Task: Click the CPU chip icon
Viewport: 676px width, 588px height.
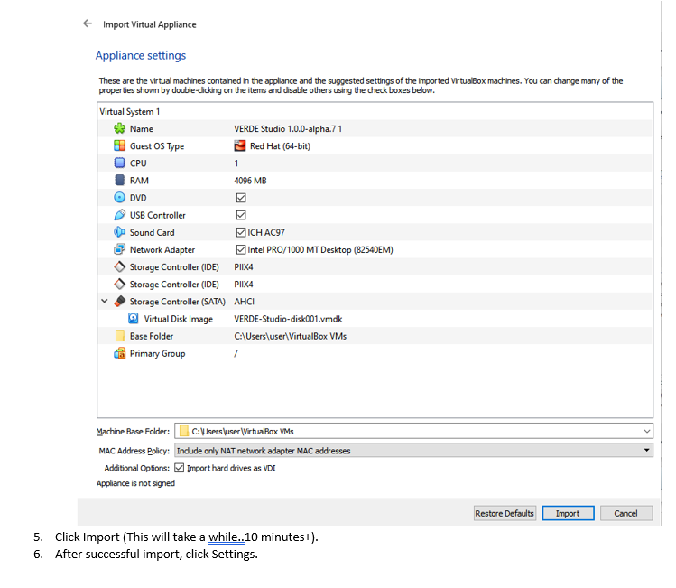Action: tap(119, 163)
